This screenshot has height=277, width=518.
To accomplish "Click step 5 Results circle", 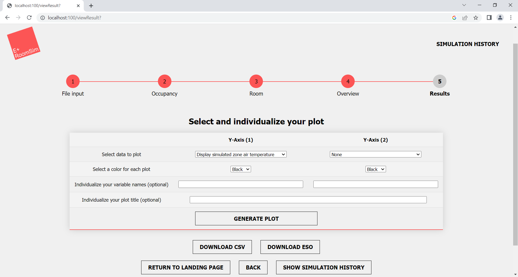I will (x=439, y=81).
